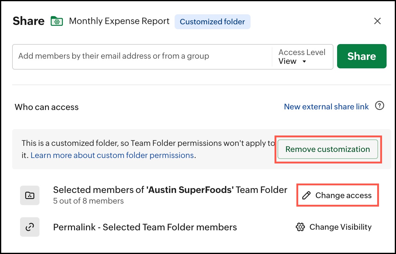Click the Remove customization button
396x254 pixels.
click(327, 149)
